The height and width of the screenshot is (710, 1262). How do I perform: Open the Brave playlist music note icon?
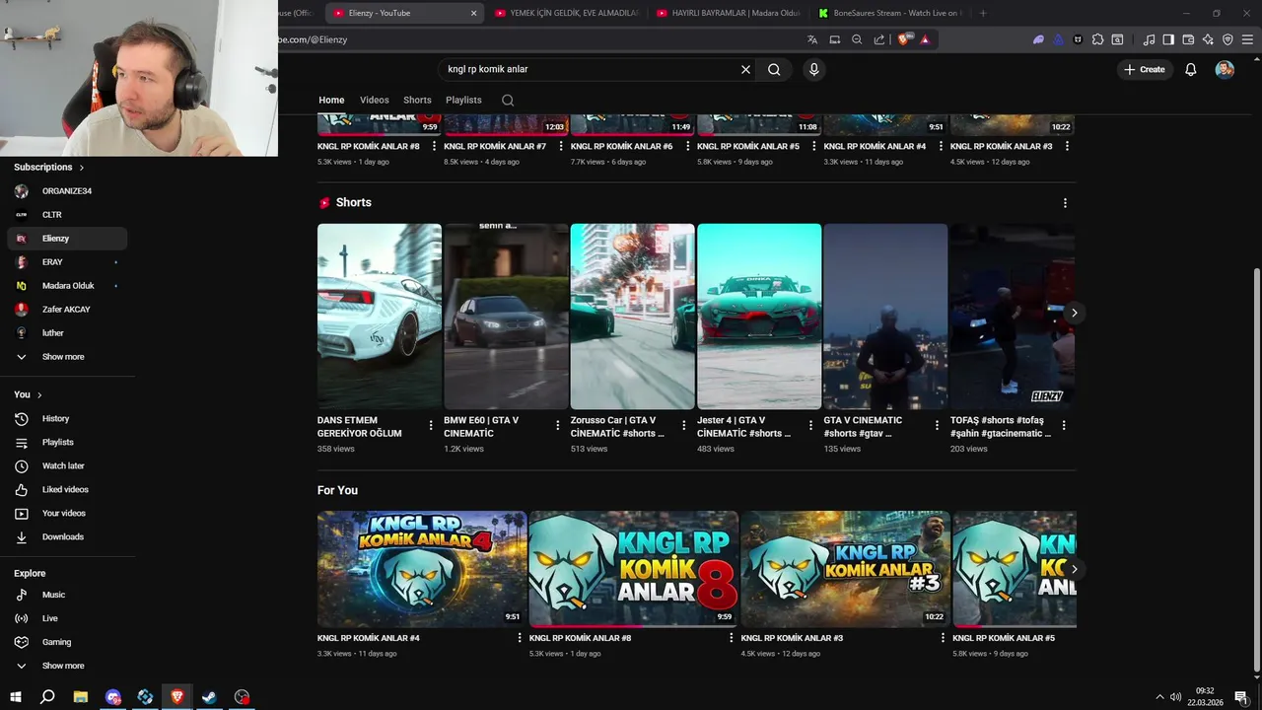click(1149, 39)
